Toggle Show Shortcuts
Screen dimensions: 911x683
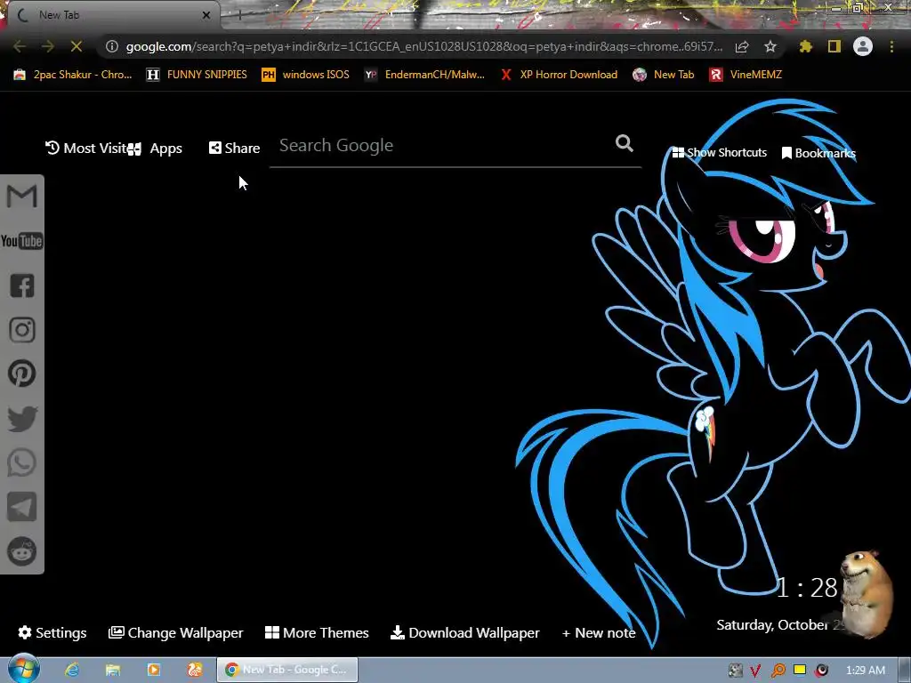(719, 153)
